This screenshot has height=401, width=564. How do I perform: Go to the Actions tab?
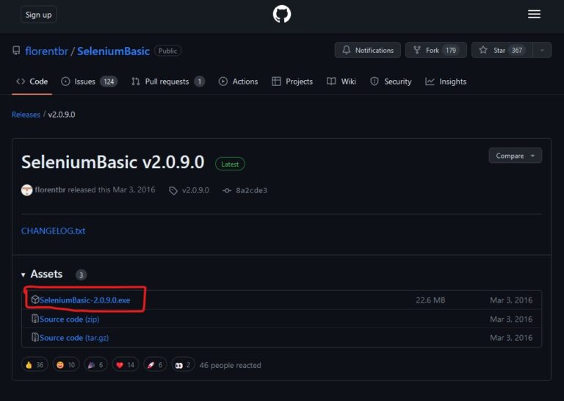point(238,82)
